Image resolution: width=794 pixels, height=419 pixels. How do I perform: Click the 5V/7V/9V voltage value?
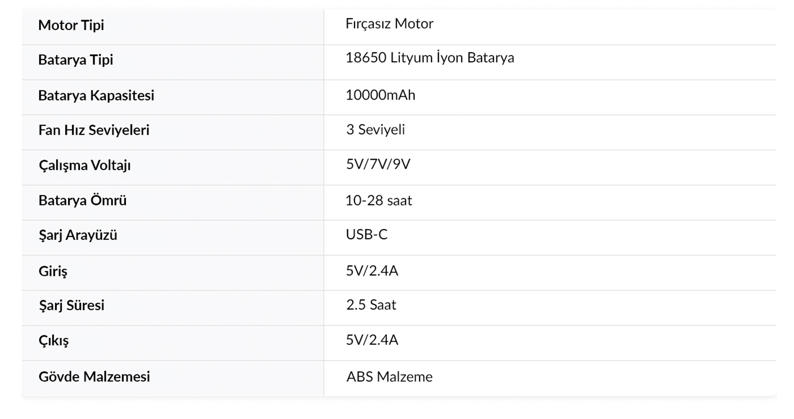click(x=378, y=164)
